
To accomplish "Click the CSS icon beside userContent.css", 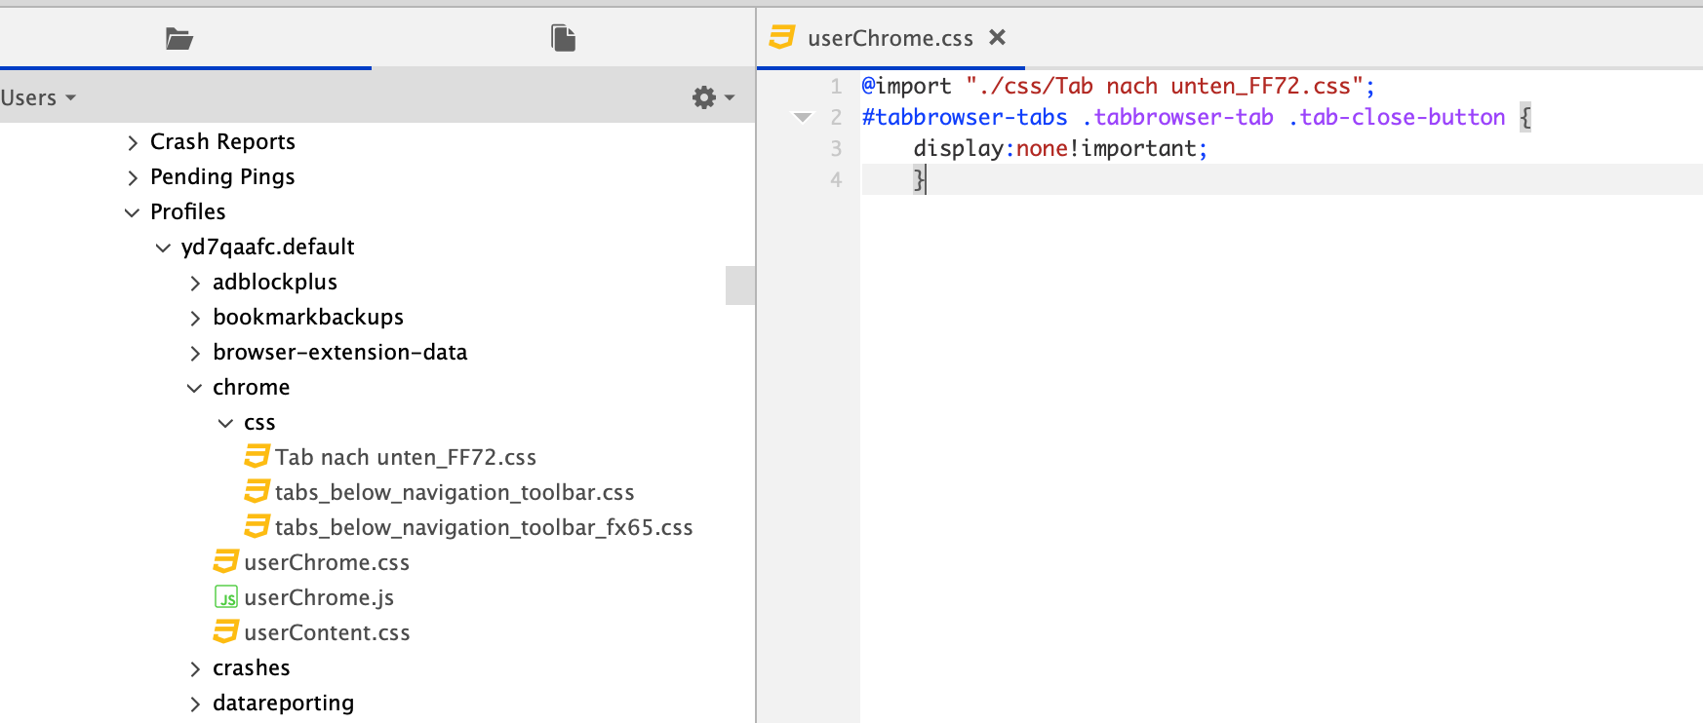I will point(226,631).
